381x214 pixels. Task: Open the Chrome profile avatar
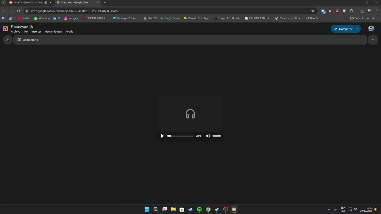(x=369, y=11)
